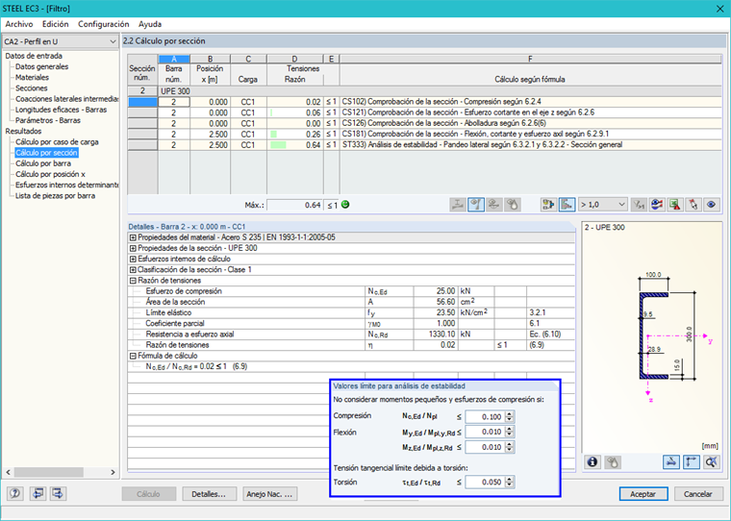Viewport: 731px width, 521px height.
Task: Toggle principal axes display icon
Action: tap(691, 461)
